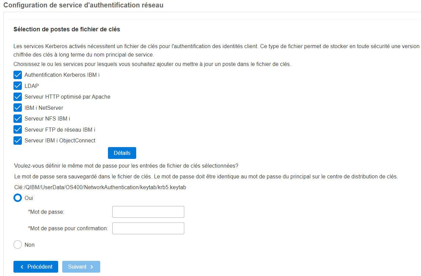This screenshot has height=276, width=421.
Task: Uncheck Serveur NFS IBM i checkbox
Action: (x=18, y=118)
